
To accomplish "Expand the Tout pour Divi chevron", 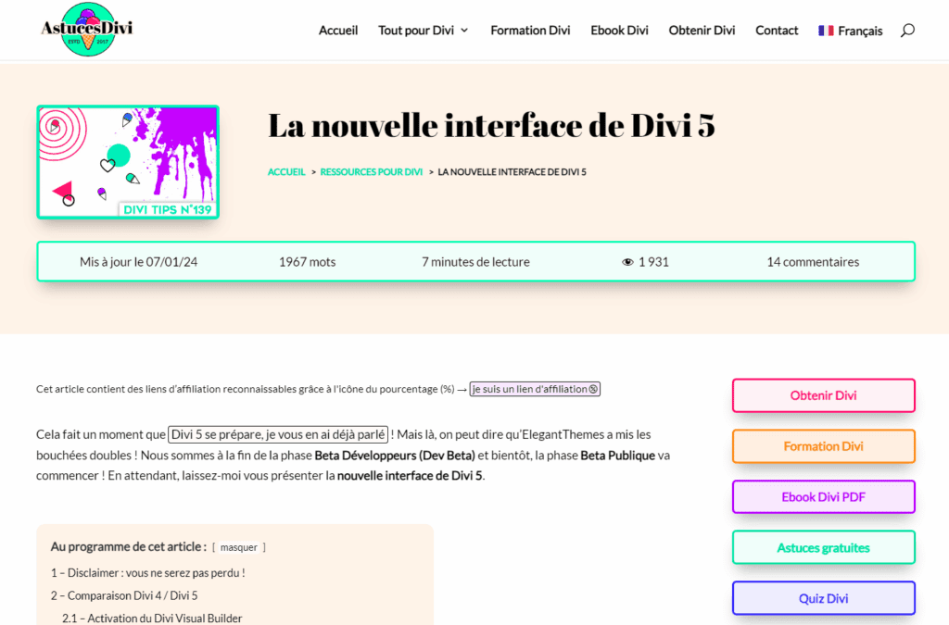I will pyautogui.click(x=464, y=31).
